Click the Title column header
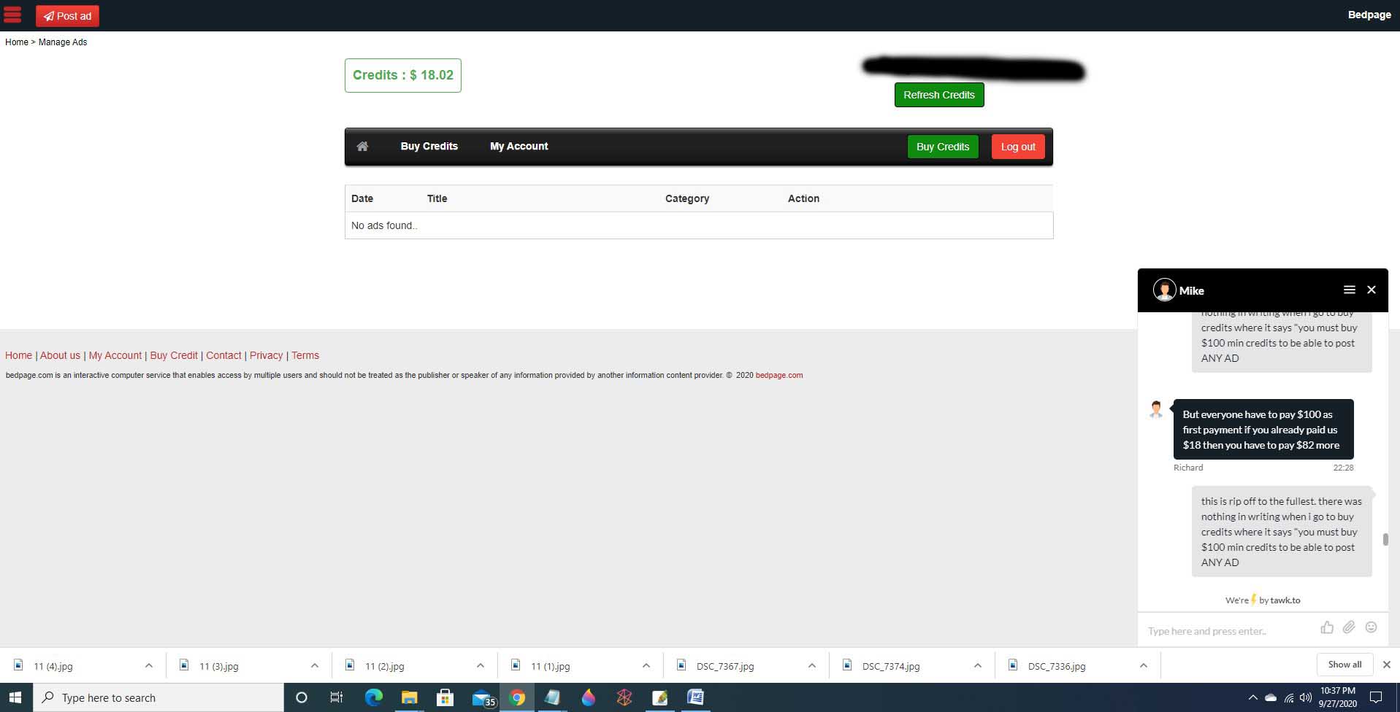Screen dimensions: 1400x712 tap(437, 198)
